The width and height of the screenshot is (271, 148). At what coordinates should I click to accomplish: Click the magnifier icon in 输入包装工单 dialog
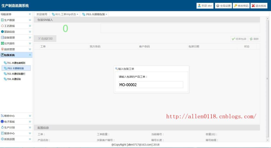(117, 69)
